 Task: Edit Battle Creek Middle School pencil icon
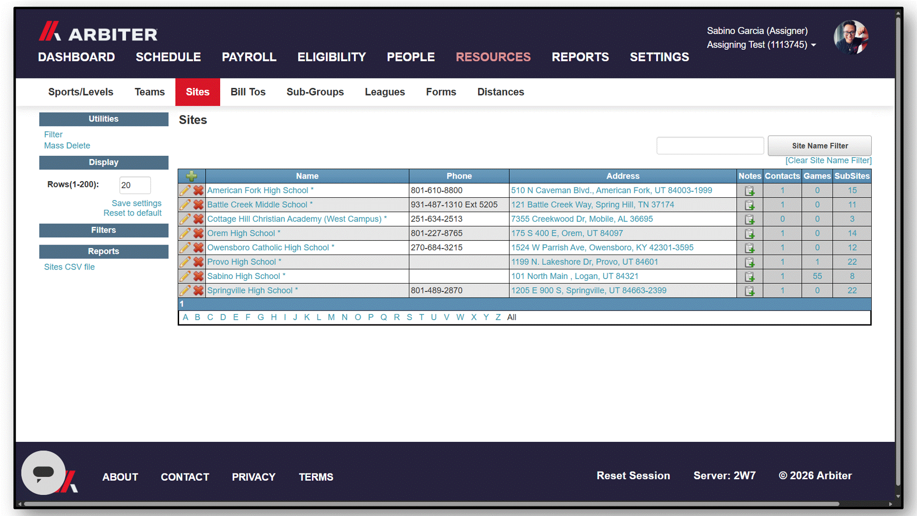click(185, 204)
